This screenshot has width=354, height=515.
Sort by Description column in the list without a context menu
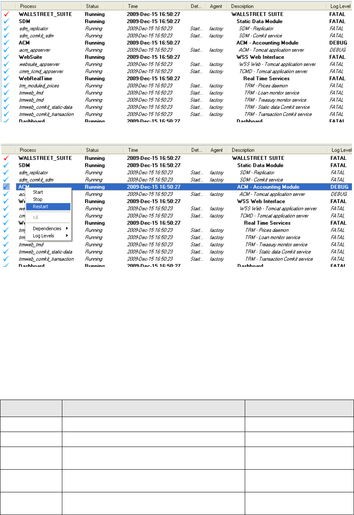[x=277, y=6]
